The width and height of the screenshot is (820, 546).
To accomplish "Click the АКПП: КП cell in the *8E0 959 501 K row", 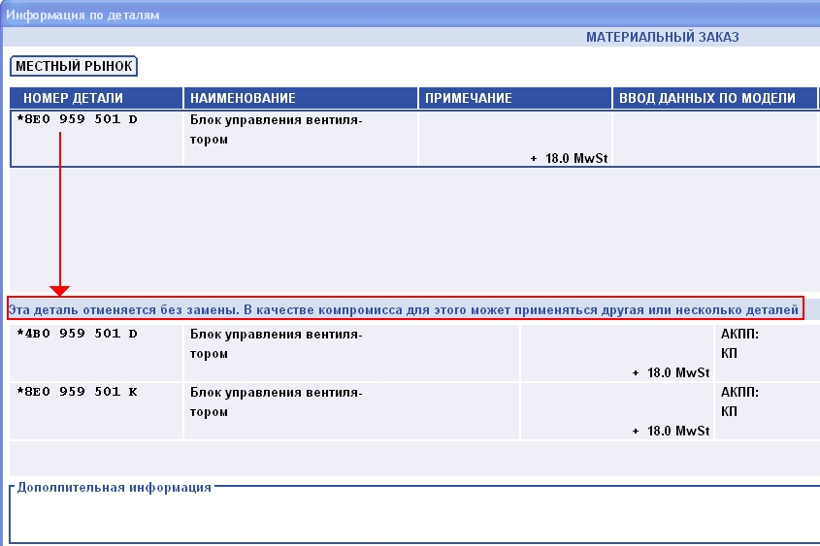I will click(x=739, y=402).
